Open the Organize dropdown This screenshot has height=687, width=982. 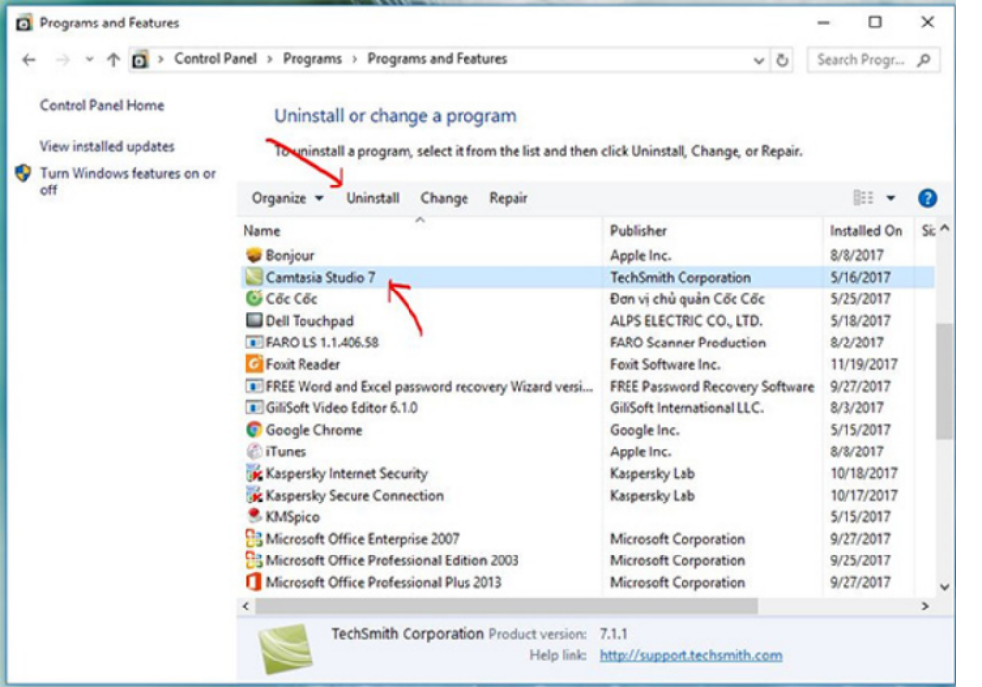[288, 198]
